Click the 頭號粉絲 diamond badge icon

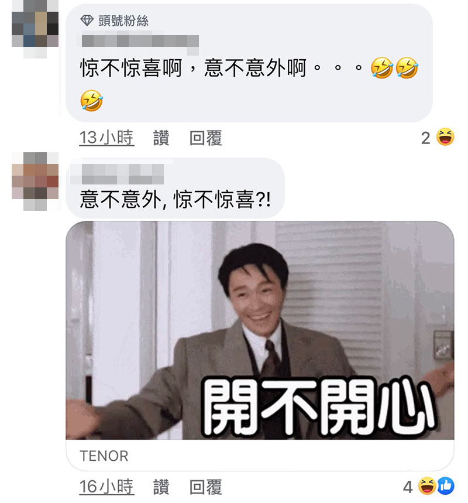(x=87, y=20)
